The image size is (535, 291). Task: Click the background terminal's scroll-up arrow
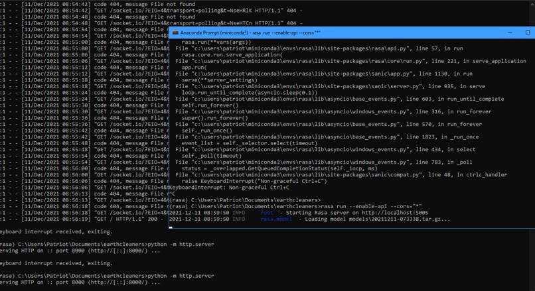pos(532,3)
